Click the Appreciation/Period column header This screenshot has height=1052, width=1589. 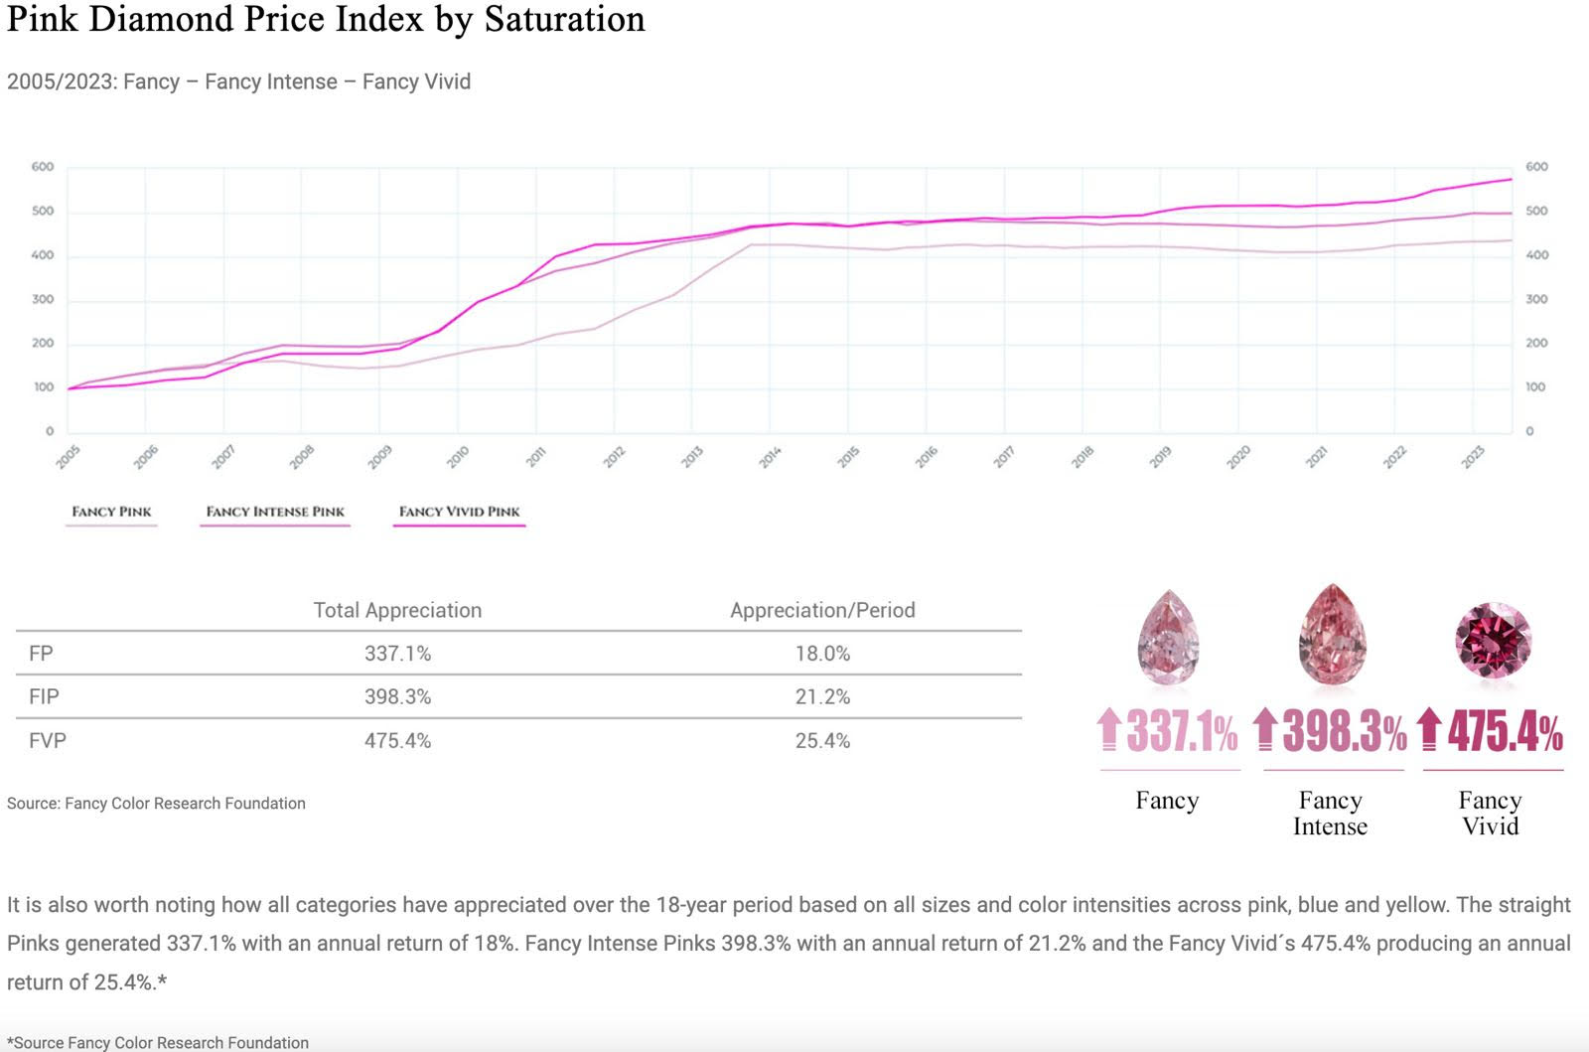tap(822, 610)
